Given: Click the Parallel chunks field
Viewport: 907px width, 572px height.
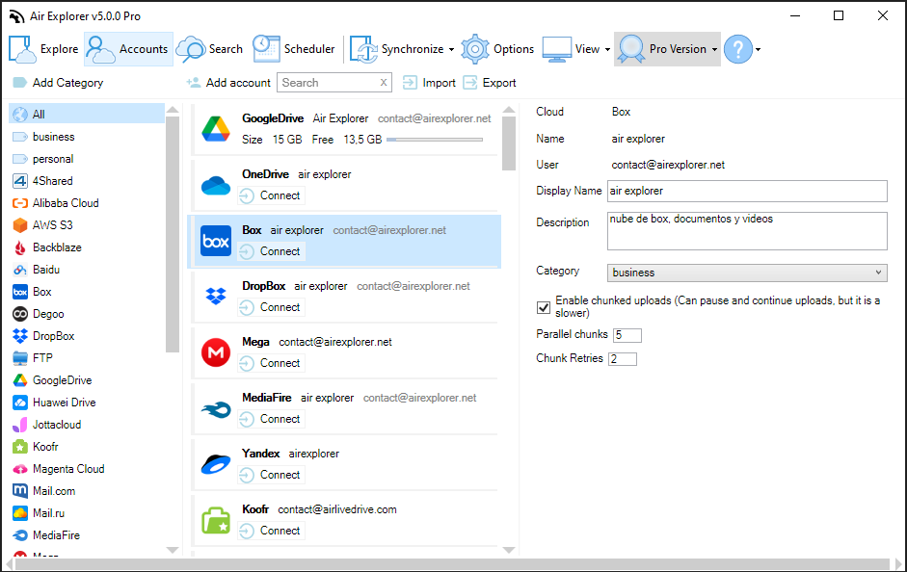Looking at the screenshot, I should point(627,335).
